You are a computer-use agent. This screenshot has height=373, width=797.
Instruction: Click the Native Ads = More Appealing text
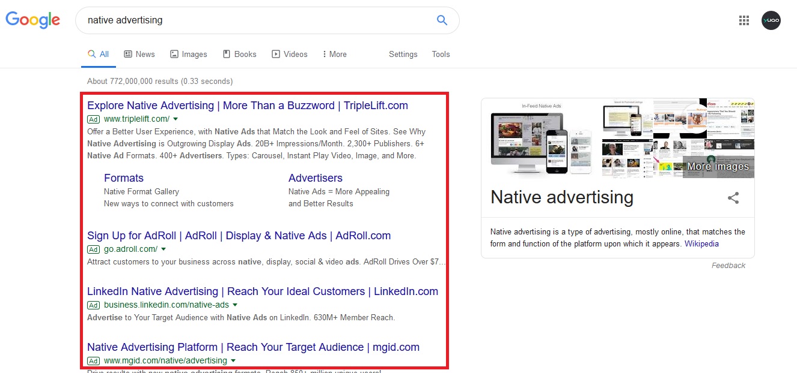click(x=339, y=192)
